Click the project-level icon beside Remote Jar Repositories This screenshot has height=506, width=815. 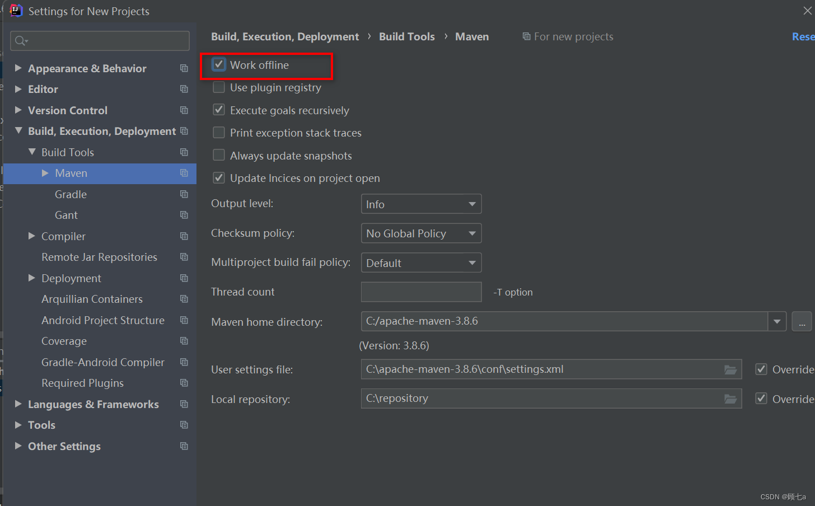[184, 257]
